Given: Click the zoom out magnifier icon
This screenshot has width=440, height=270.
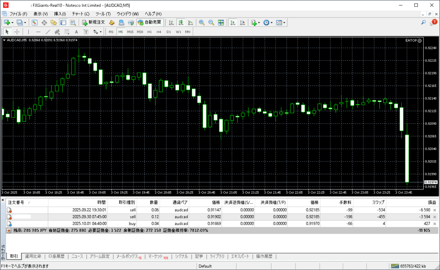Looking at the screenshot, I should point(211,22).
